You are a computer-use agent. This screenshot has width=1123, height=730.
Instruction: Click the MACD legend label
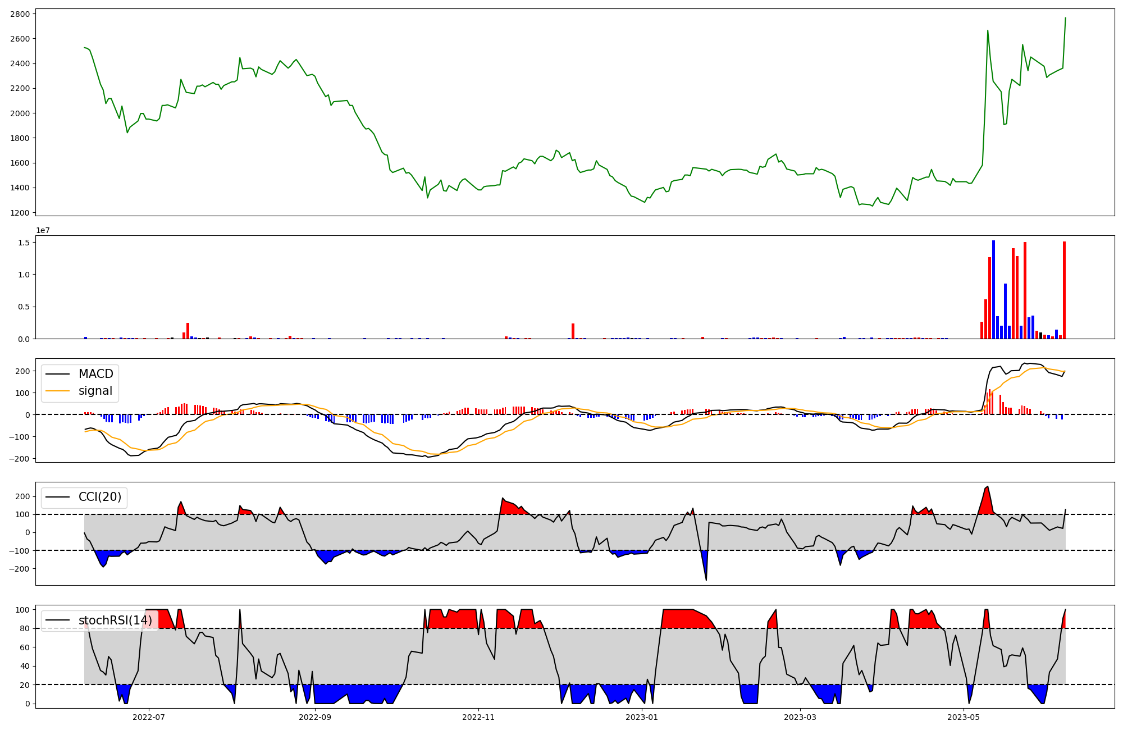(95, 374)
